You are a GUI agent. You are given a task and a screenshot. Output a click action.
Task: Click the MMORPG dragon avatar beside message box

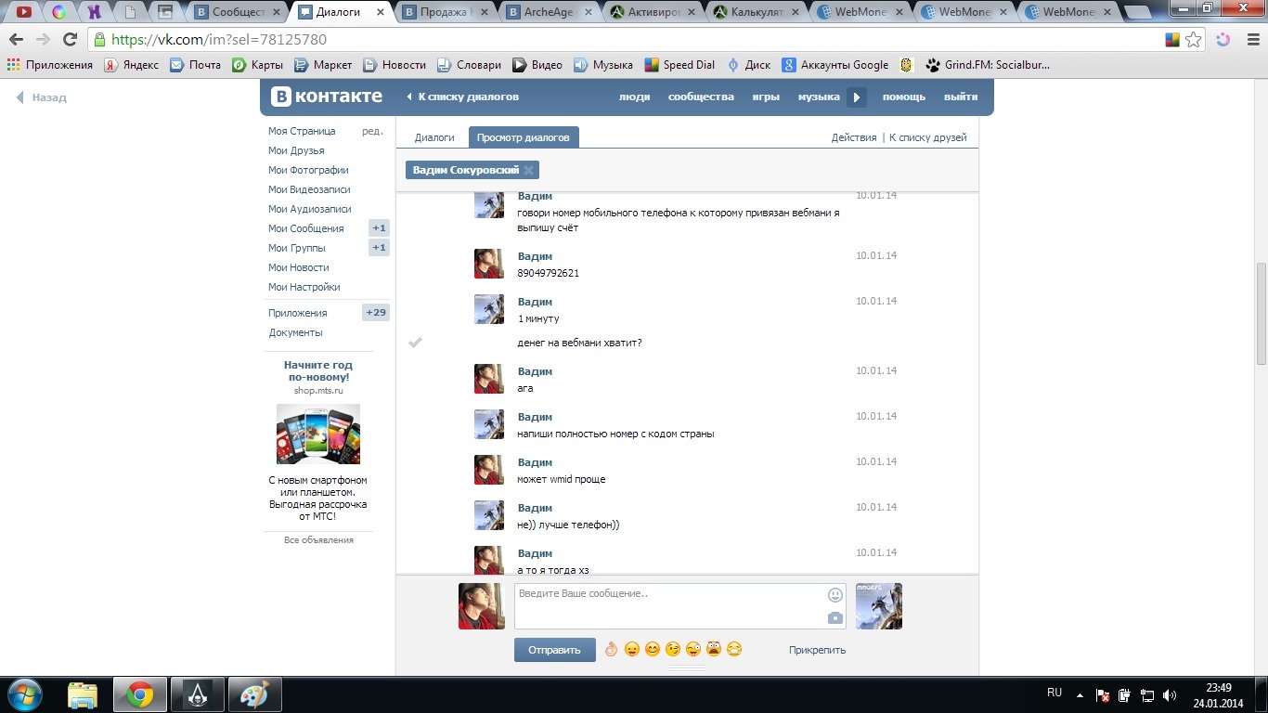point(879,606)
